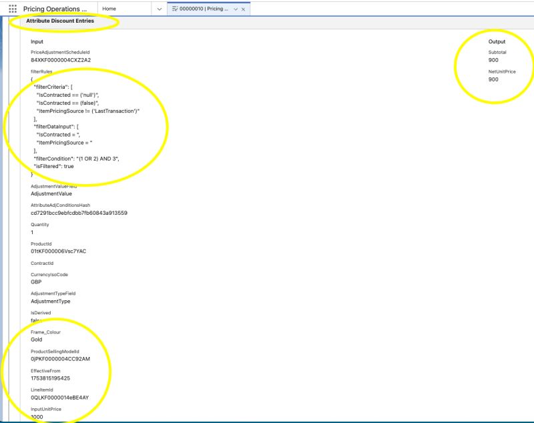Click the NetUnitPrice value 900
Viewport: 534px width, 423px height.
coord(493,79)
